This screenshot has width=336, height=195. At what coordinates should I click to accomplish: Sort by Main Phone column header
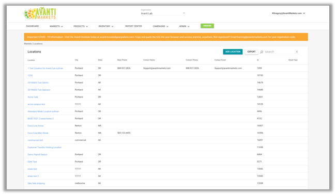(x=122, y=60)
